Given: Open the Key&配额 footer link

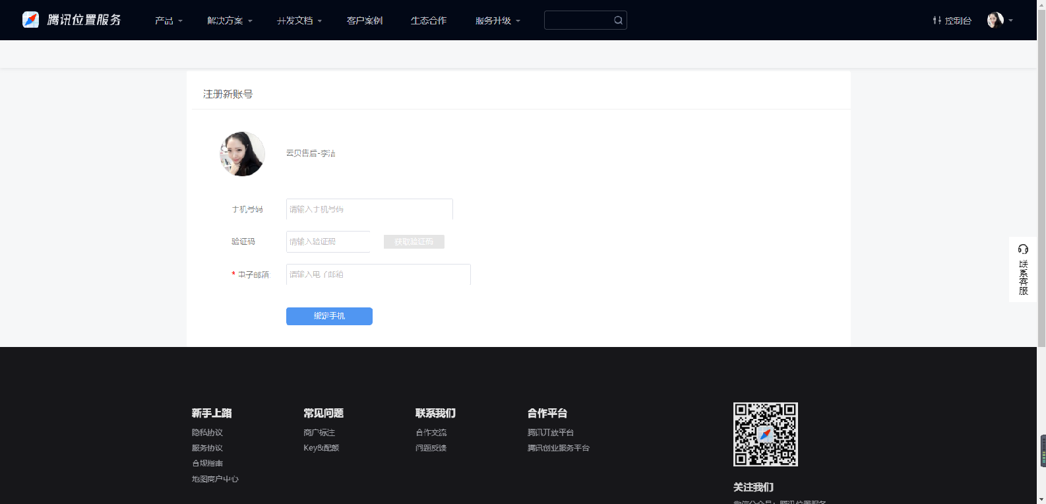Looking at the screenshot, I should coord(321,448).
